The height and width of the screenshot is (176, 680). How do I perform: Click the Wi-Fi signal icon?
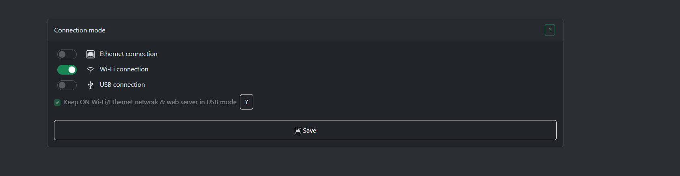point(91,70)
